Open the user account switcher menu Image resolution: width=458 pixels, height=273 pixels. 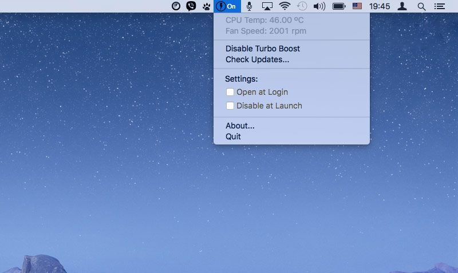(402, 6)
